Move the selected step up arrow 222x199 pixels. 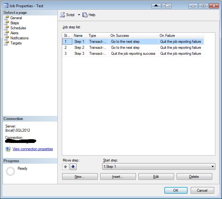point(65,167)
